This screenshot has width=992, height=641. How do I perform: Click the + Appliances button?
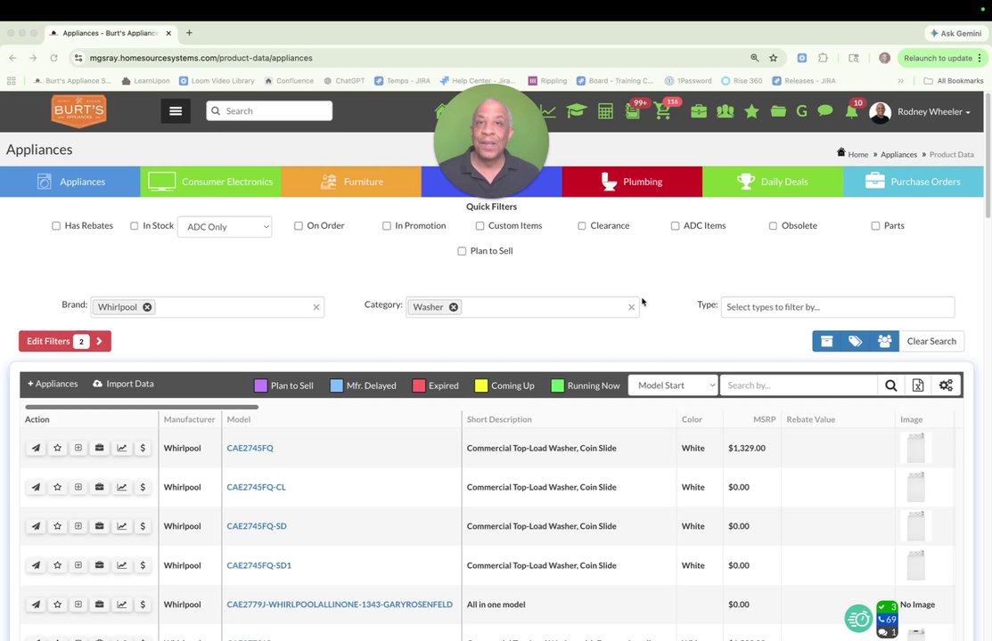(x=53, y=384)
